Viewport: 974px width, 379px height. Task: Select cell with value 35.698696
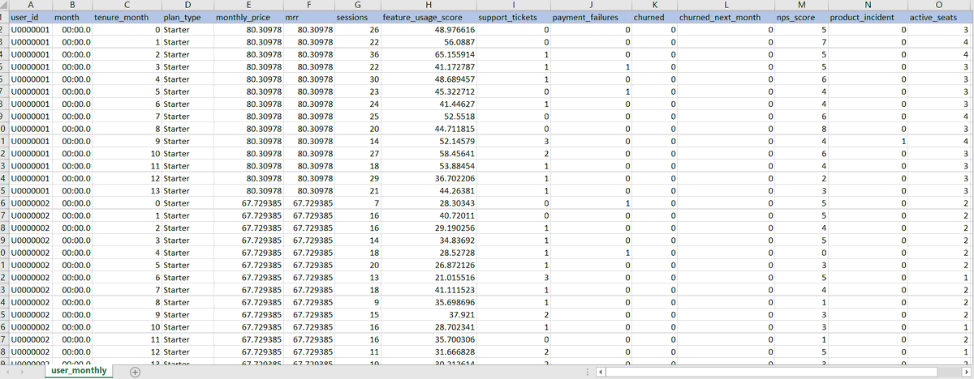(428, 303)
